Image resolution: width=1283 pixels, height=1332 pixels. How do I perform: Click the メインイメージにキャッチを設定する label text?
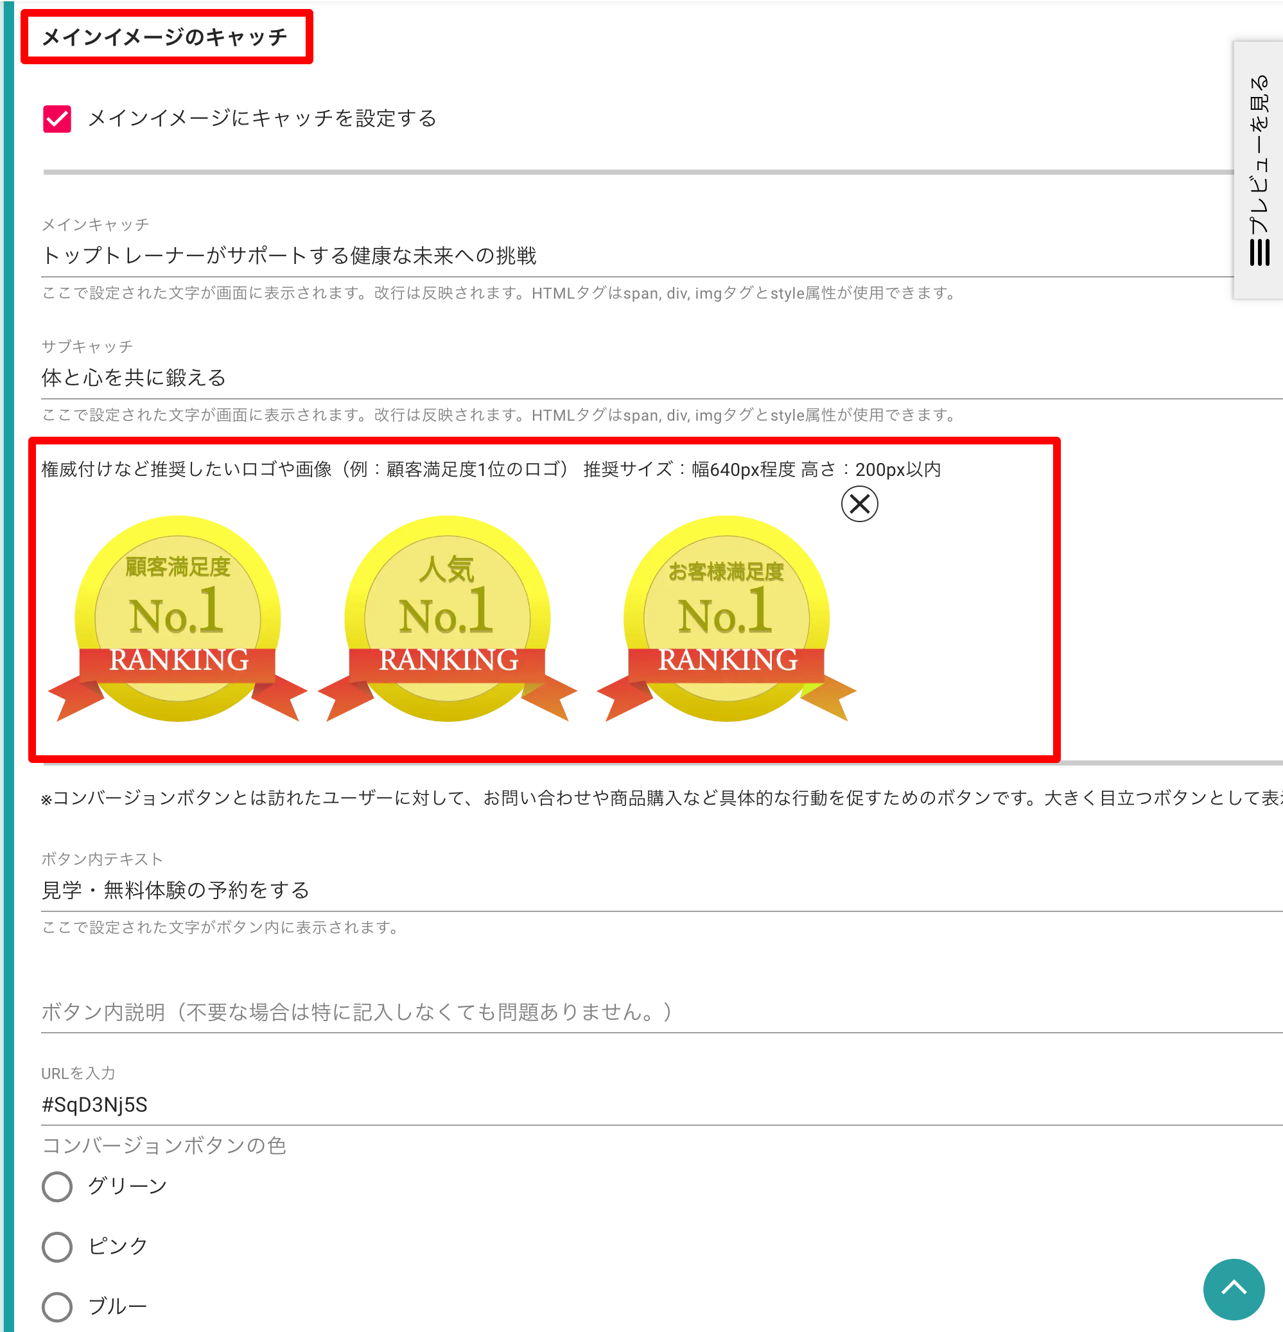point(262,119)
